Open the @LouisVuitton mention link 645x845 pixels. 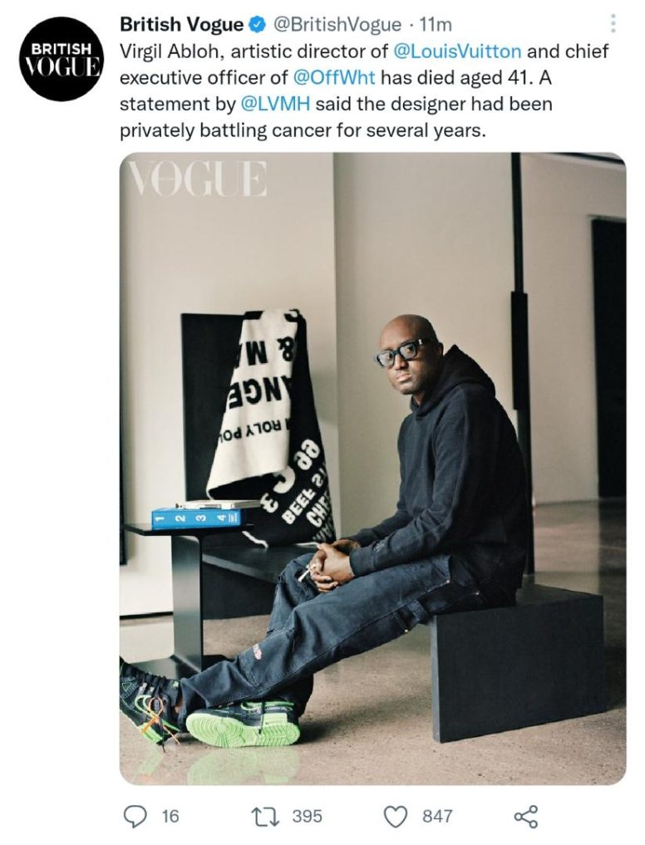click(x=458, y=52)
